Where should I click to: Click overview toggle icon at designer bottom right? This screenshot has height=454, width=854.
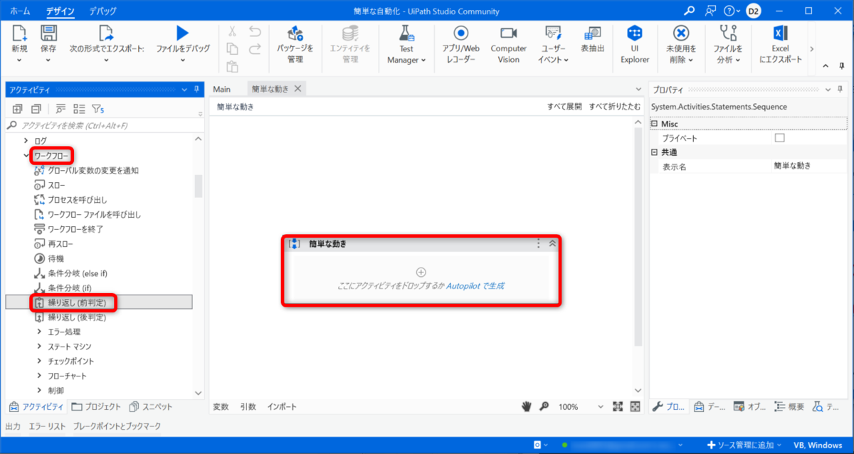[634, 406]
